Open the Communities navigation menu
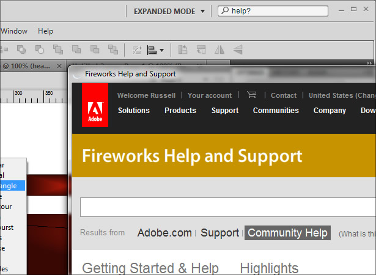The image size is (376, 275). pyautogui.click(x=276, y=110)
